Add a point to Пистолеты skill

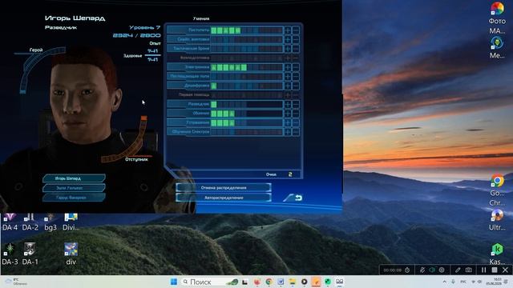(x=288, y=30)
